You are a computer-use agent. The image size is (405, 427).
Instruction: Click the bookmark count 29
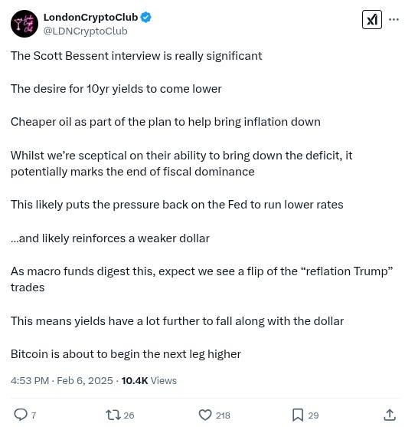[x=313, y=416]
